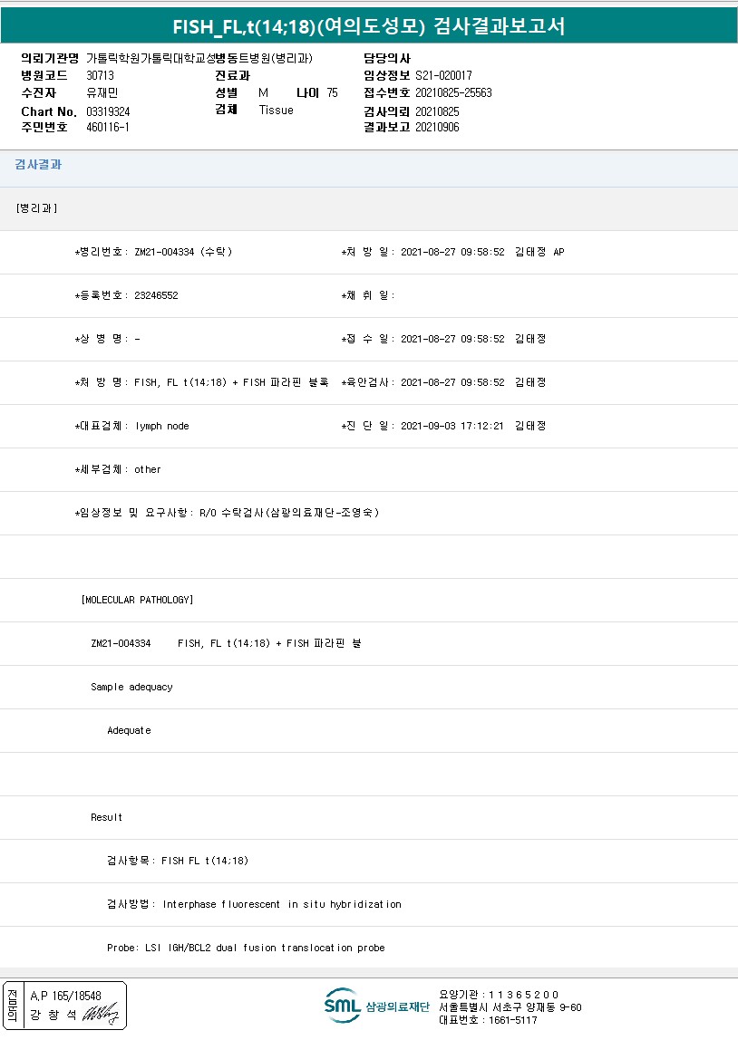Image resolution: width=738 pixels, height=1040 pixels.
Task: Select the patient name 유재민
Action: point(102,93)
